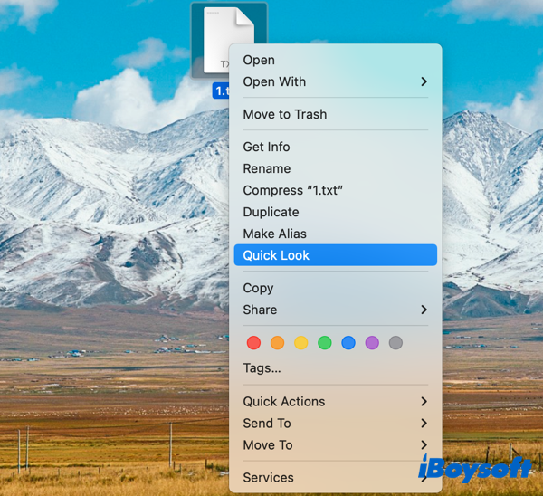543x496 pixels.
Task: Click Get Info in the menu
Action: (x=266, y=147)
